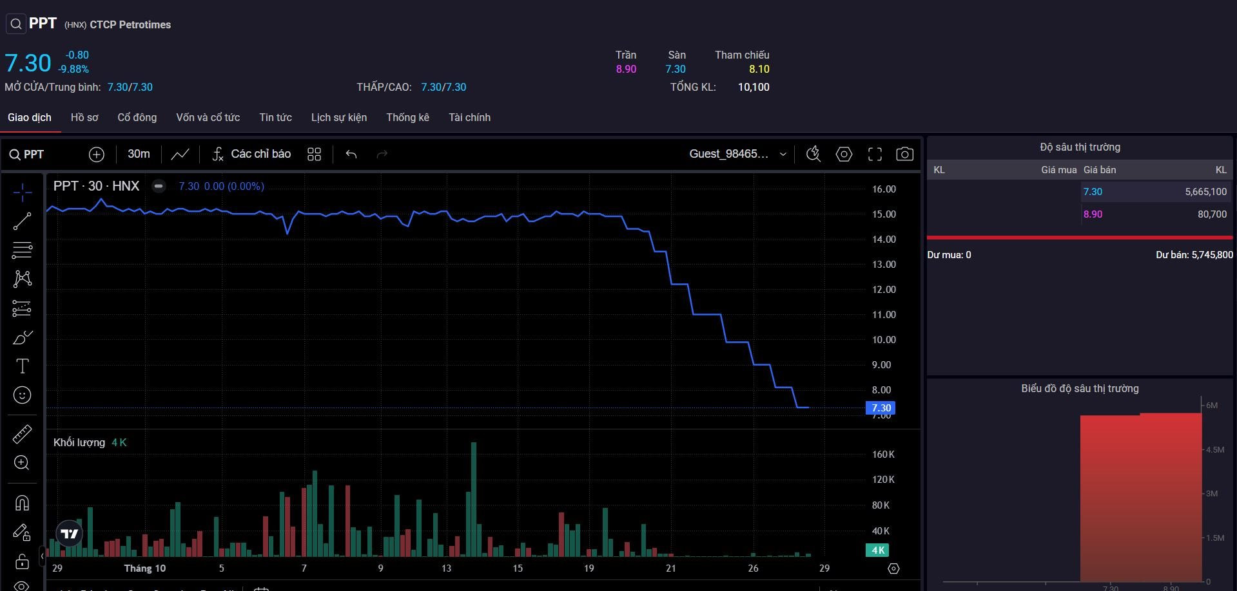Click the 7.30 sell price row

[1156, 192]
